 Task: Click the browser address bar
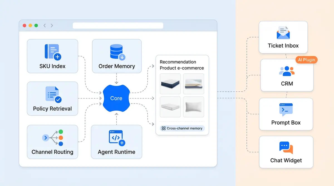pos(118,26)
